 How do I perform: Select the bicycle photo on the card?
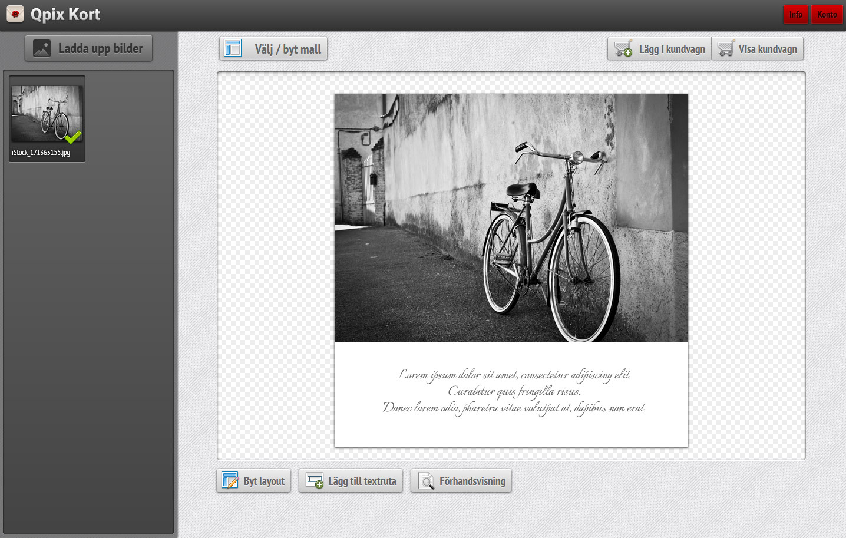coord(511,217)
